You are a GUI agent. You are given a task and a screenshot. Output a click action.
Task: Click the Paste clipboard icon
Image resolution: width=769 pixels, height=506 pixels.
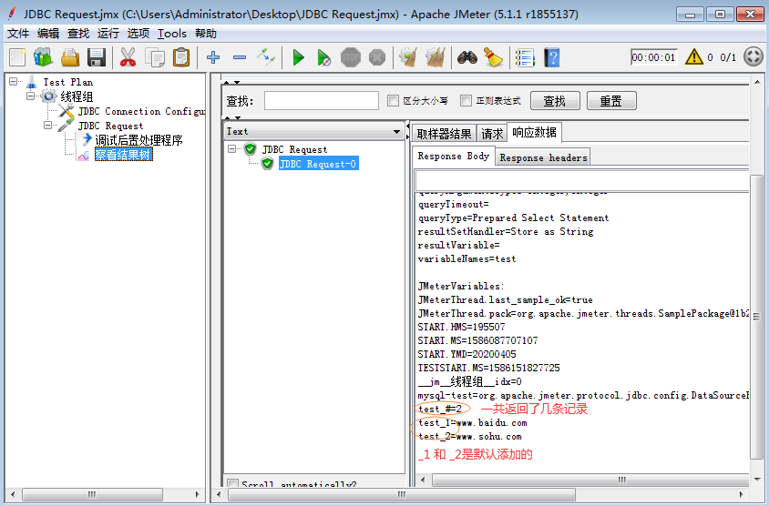[x=181, y=57]
